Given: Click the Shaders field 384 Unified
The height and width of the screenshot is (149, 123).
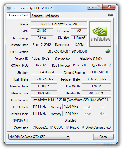Looking at the screenshot, I should tap(46, 72).
